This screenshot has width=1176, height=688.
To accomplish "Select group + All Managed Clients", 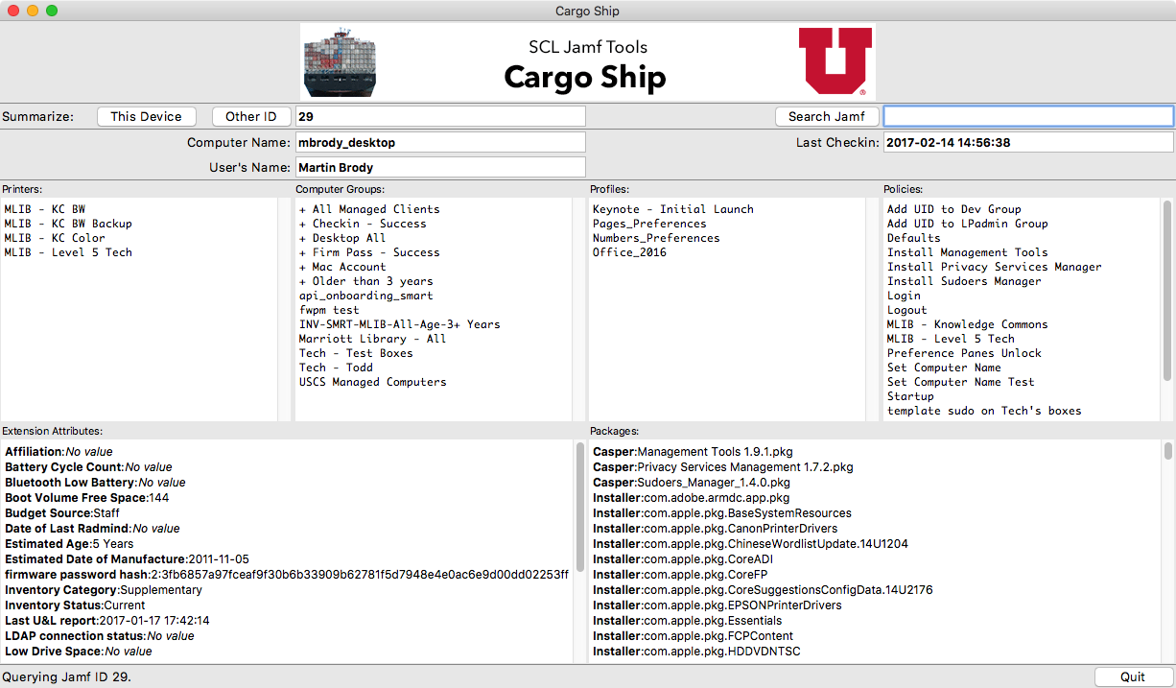I will (x=369, y=209).
